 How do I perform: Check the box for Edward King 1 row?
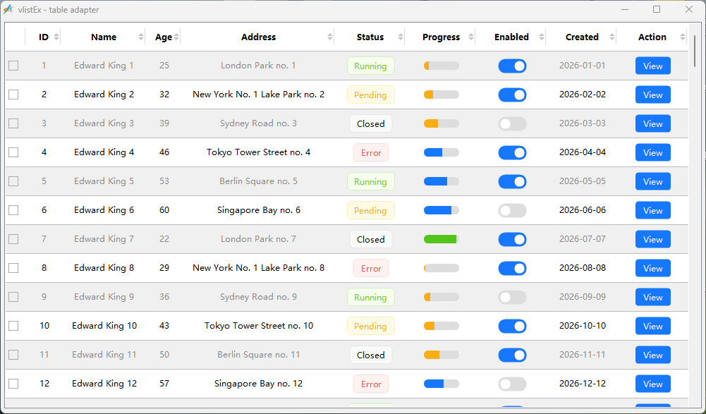13,66
